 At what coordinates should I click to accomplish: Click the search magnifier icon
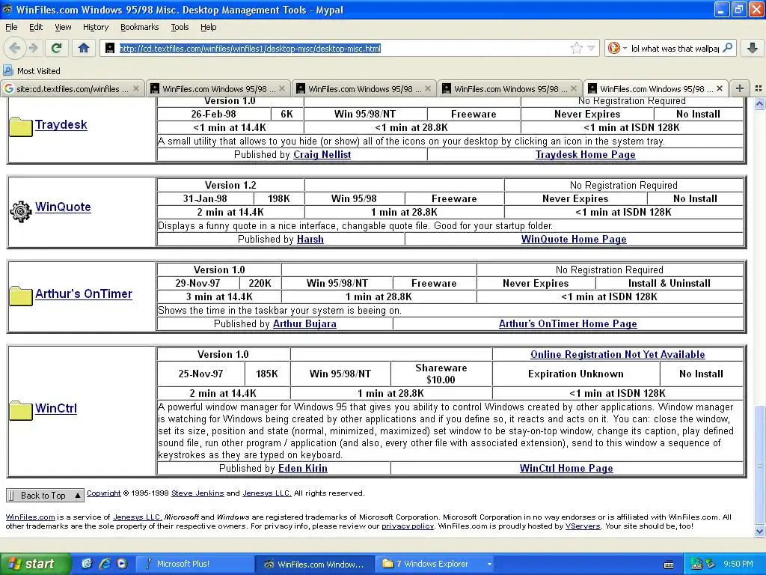coord(727,48)
